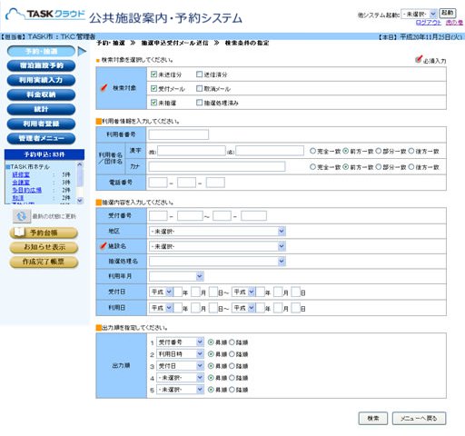This screenshot has height=436, width=465.
Task: Click the reservation list scrollbar down arrow
Action: coord(80,201)
